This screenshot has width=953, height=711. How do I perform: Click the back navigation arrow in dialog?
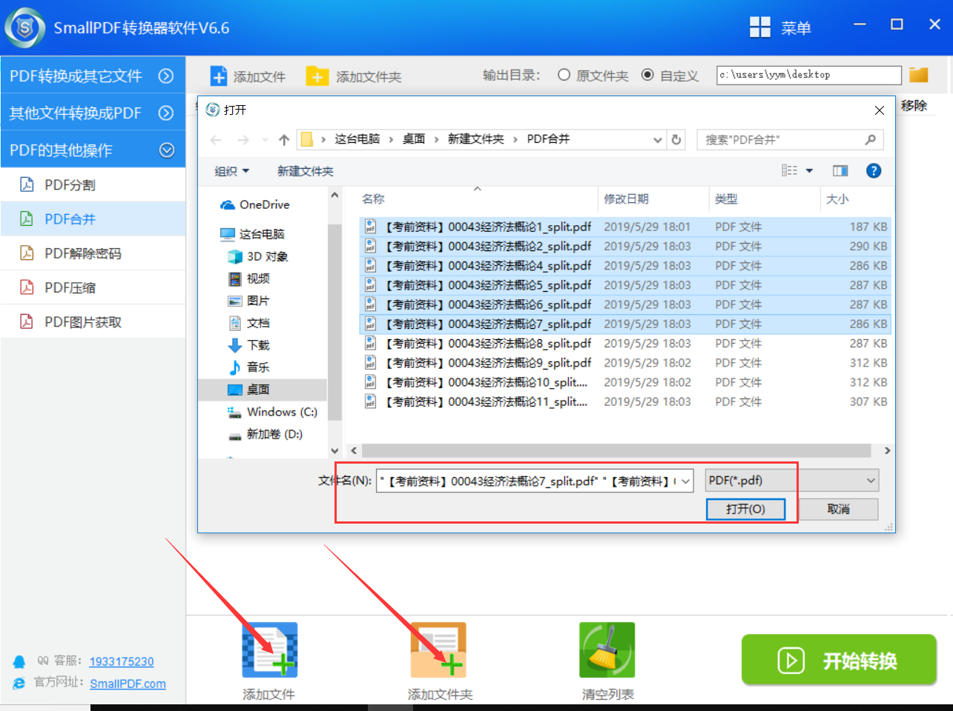point(216,139)
